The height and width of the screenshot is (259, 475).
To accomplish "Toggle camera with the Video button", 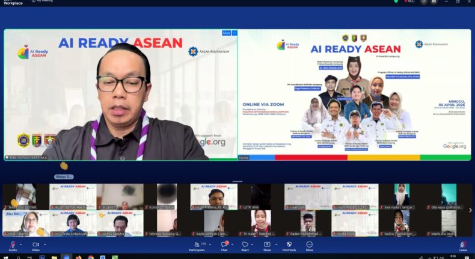I will coord(35,245).
